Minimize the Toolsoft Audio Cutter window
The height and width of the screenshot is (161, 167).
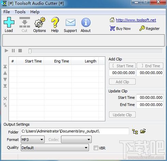click(137, 2)
